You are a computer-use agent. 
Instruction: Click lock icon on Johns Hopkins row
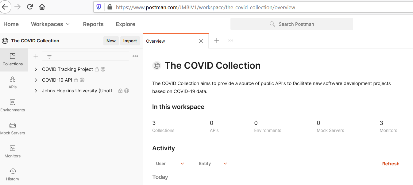120,91
